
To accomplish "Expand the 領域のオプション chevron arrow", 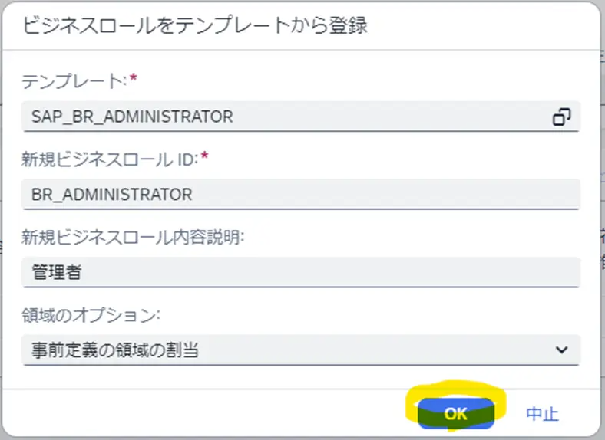I will click(561, 350).
